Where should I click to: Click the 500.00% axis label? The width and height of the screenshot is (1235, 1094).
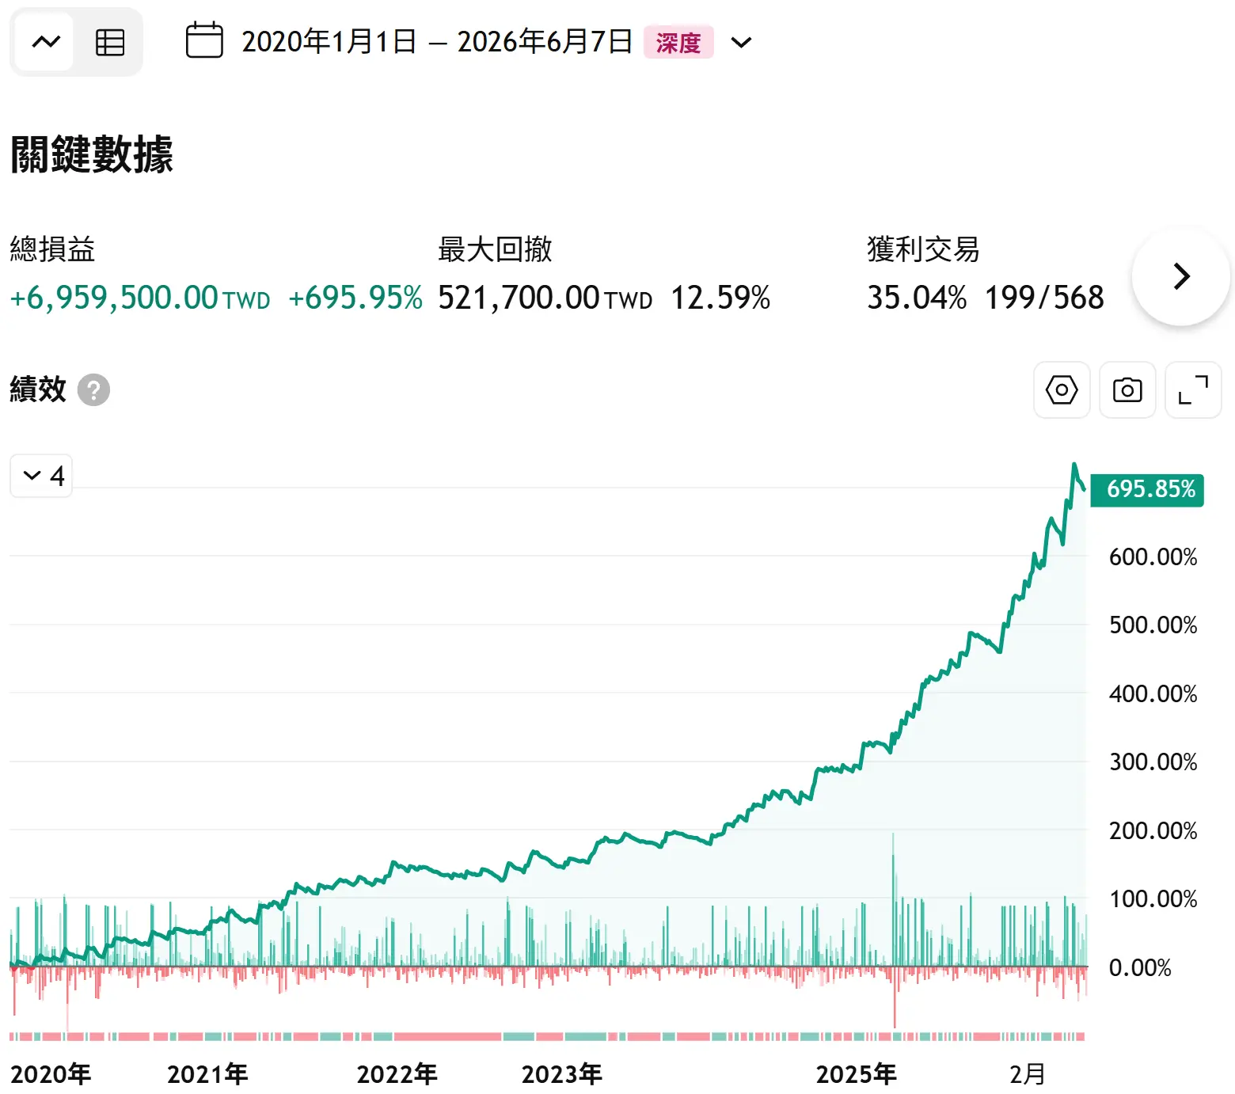coord(1153,625)
